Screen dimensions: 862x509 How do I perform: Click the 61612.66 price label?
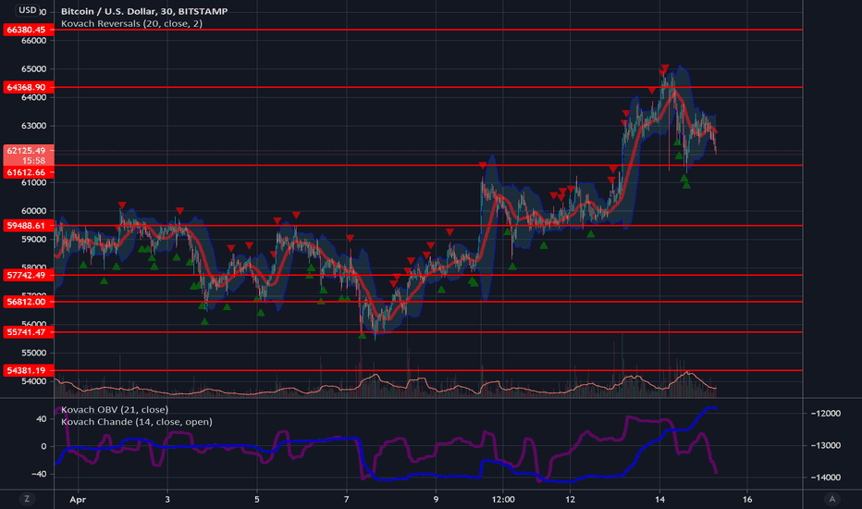(x=29, y=172)
